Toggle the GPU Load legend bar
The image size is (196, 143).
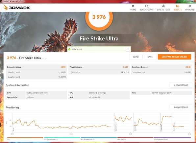tap(135, 137)
